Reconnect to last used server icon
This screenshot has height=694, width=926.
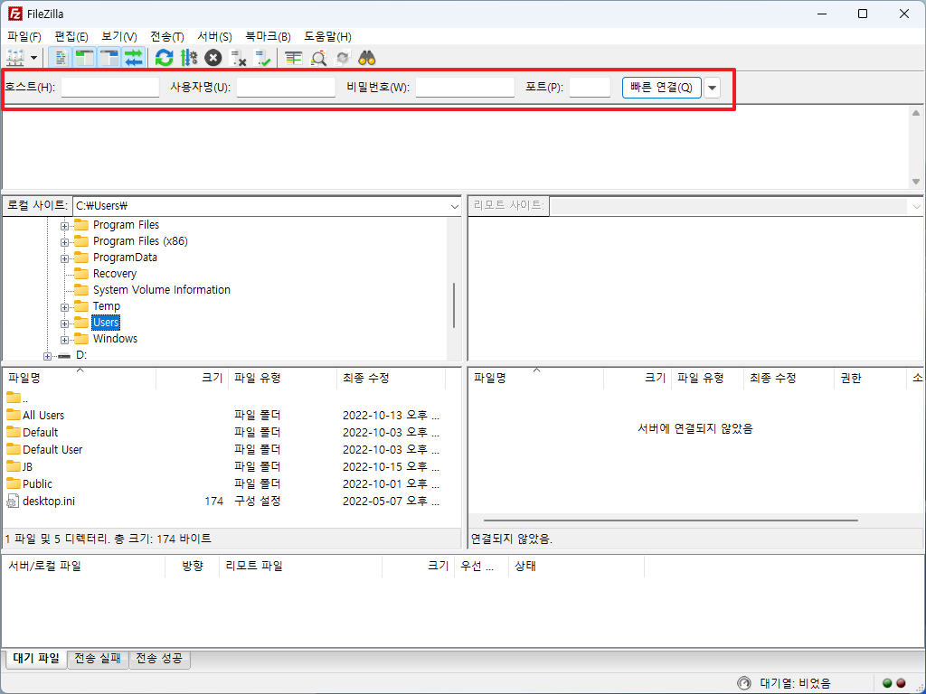tap(263, 58)
